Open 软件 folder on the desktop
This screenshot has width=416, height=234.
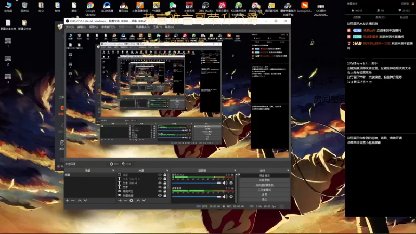point(57,7)
